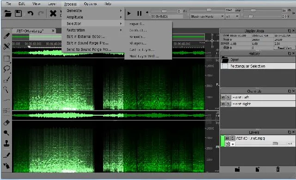The image size is (296, 180).
Task: Click the crosshair navigation zoom control
Action: click(x=212, y=41)
